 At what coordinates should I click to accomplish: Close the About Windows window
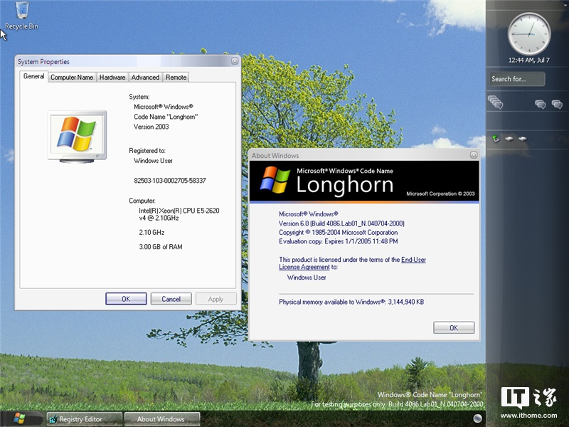click(x=474, y=155)
